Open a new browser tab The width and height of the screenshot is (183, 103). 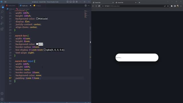(x=139, y=3)
